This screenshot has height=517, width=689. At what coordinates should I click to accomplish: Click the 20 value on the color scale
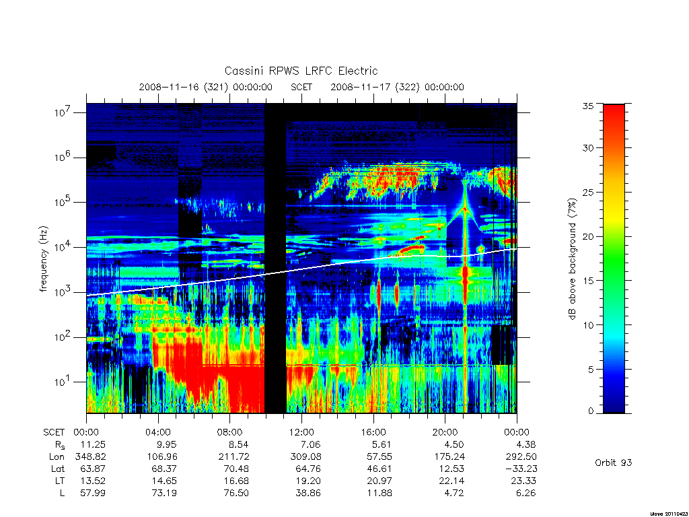[587, 236]
